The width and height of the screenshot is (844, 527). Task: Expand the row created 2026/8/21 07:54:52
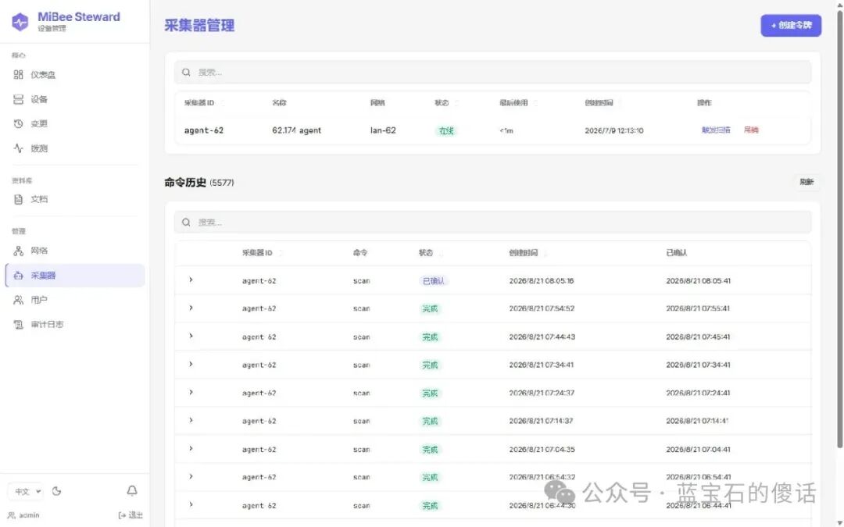[191, 308]
